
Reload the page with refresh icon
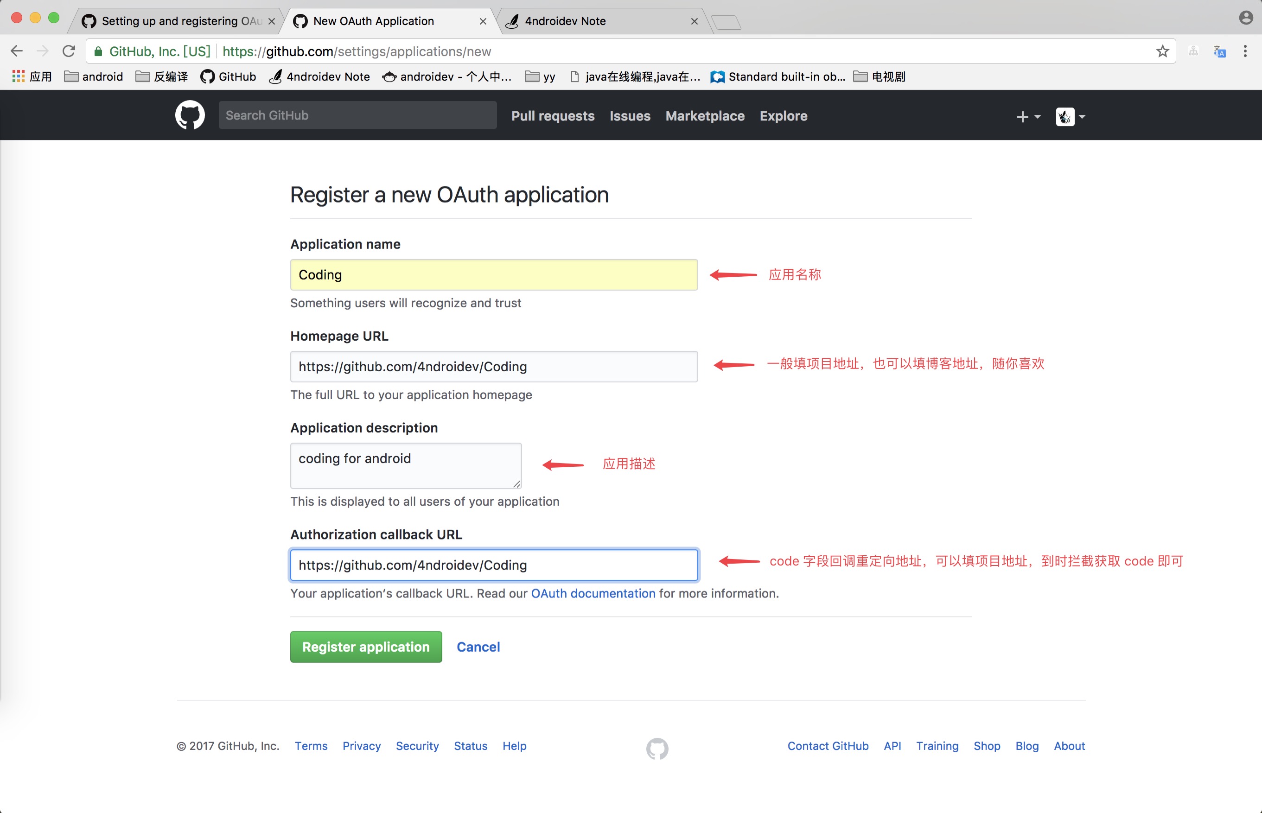click(69, 51)
